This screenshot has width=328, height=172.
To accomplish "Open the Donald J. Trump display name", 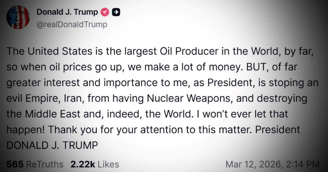I will [x=67, y=12].
